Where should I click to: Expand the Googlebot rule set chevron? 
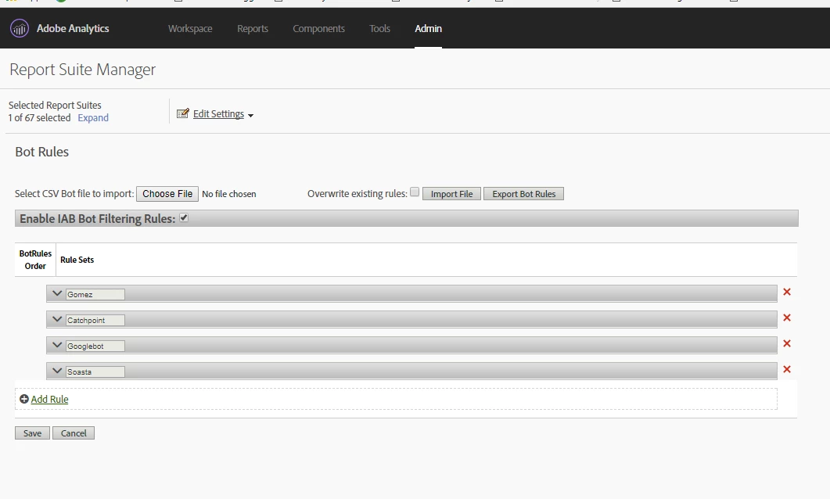pyautogui.click(x=57, y=345)
